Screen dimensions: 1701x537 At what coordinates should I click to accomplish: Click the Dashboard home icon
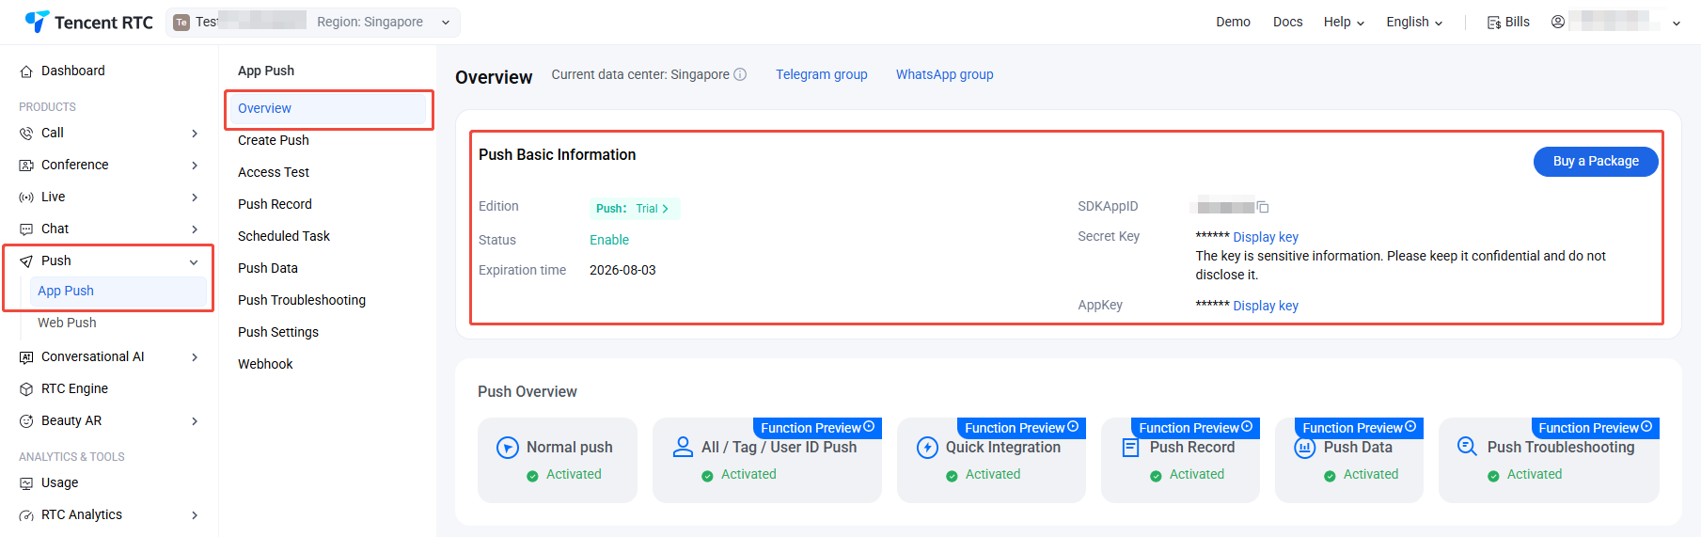26,71
